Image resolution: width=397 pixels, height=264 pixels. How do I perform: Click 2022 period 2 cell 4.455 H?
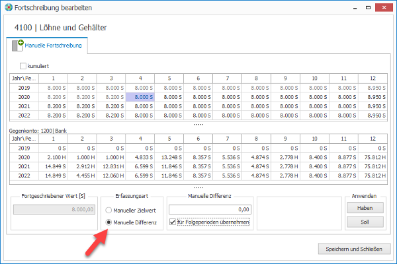coord(82,176)
